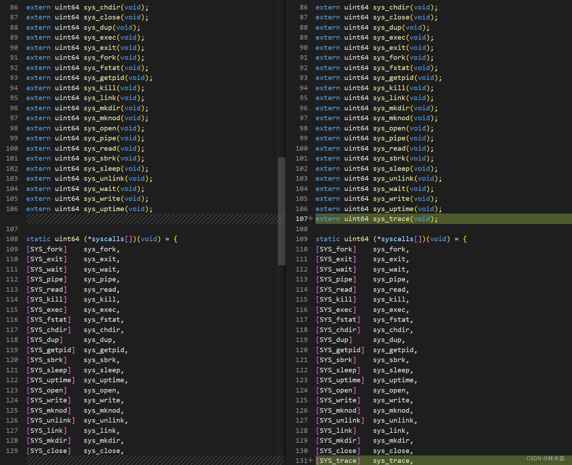Click the plus marker next to line 131

point(311,460)
